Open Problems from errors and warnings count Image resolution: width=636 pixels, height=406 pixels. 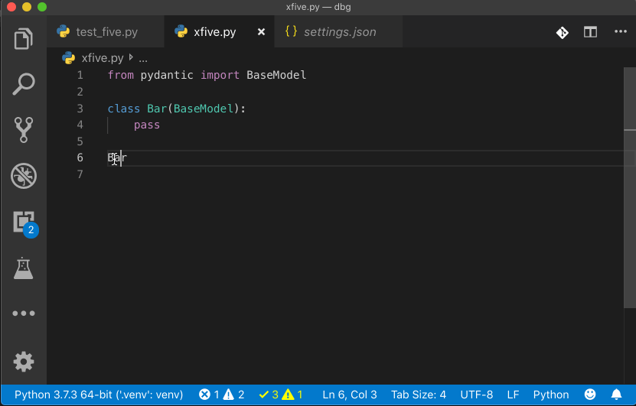click(x=221, y=395)
